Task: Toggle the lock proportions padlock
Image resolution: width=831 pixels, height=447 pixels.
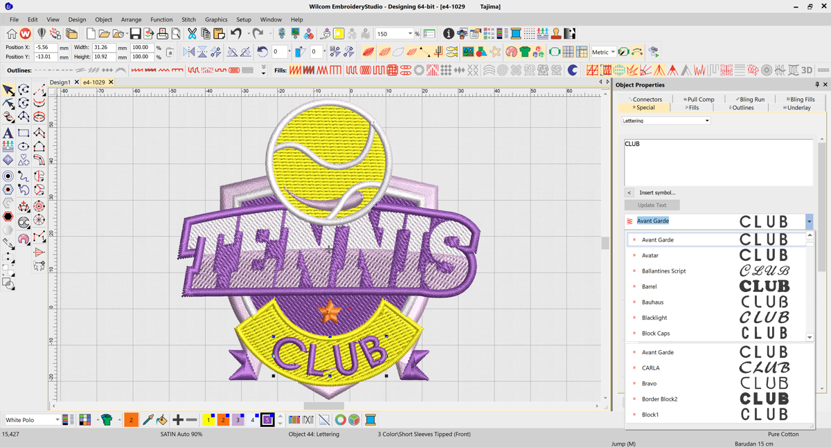Action: pos(170,53)
